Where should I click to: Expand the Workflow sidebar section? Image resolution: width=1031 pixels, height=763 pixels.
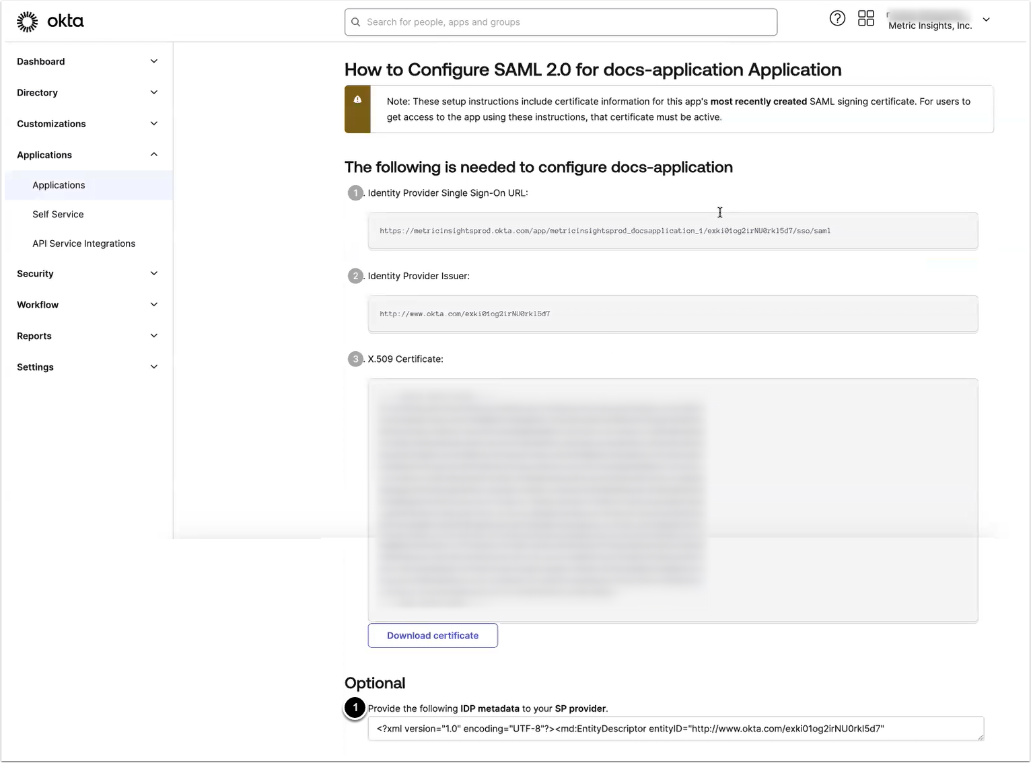click(x=154, y=305)
